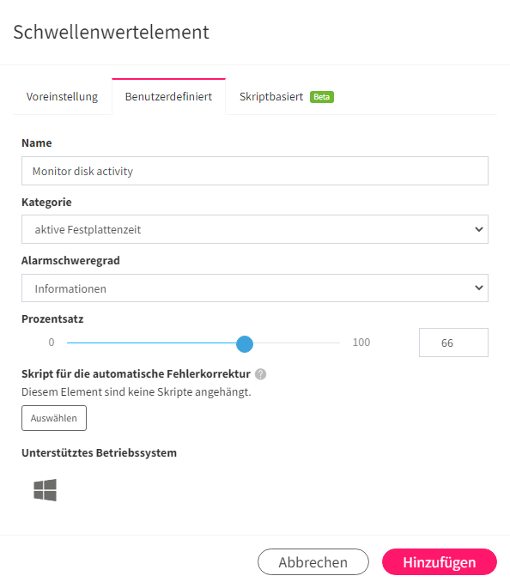Click the Auswählen script button
Image resolution: width=510 pixels, height=588 pixels.
54,418
